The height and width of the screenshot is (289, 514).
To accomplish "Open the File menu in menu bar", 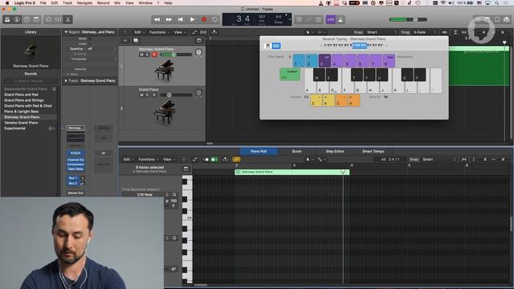I will (43, 3).
